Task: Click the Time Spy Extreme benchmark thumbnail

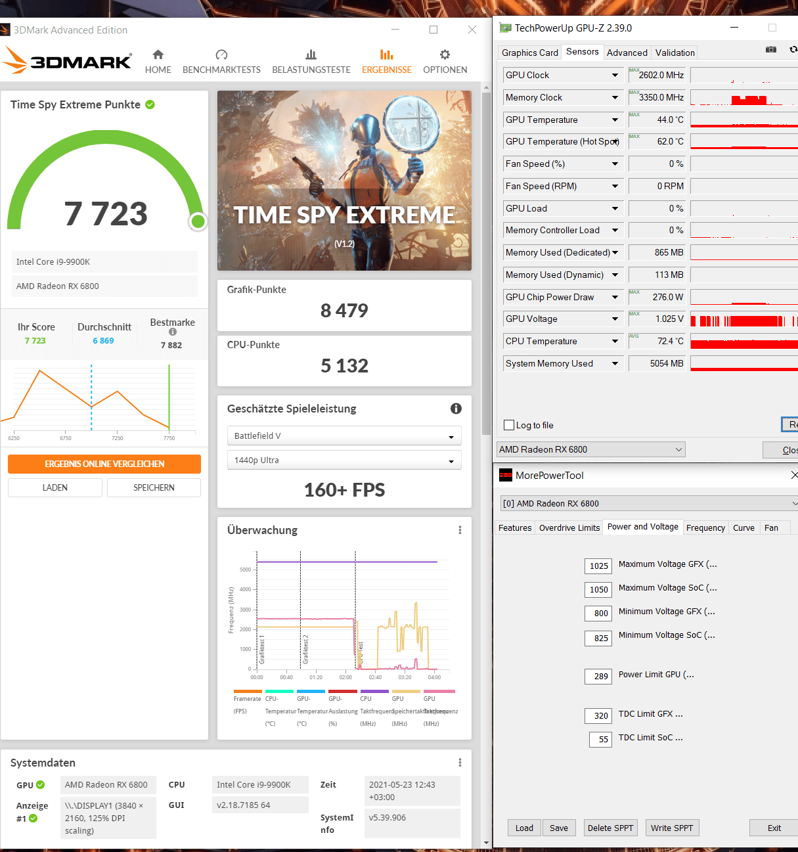Action: tap(344, 181)
